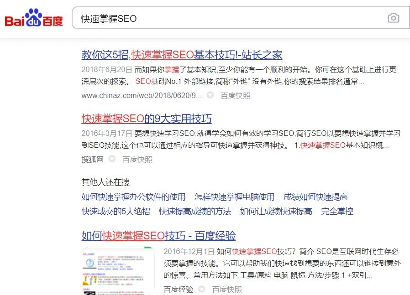Expand dropdown arrow beside 百度经验 source
Screen dimensions: 410x295
202,289
